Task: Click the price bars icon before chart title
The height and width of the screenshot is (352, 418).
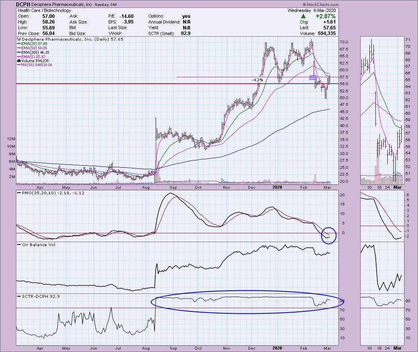Action: coord(19,39)
